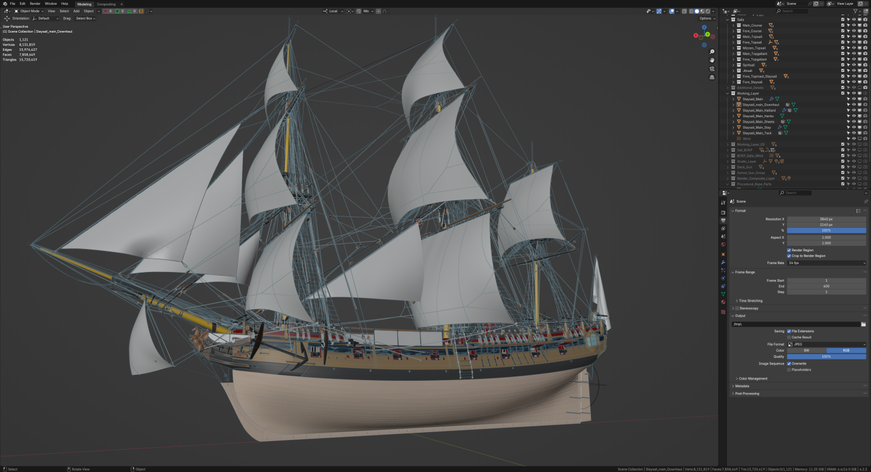
Task: Switch to the Compositing workspace tab
Action: click(106, 4)
